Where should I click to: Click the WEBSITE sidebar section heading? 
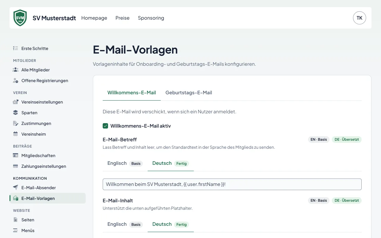(22, 211)
